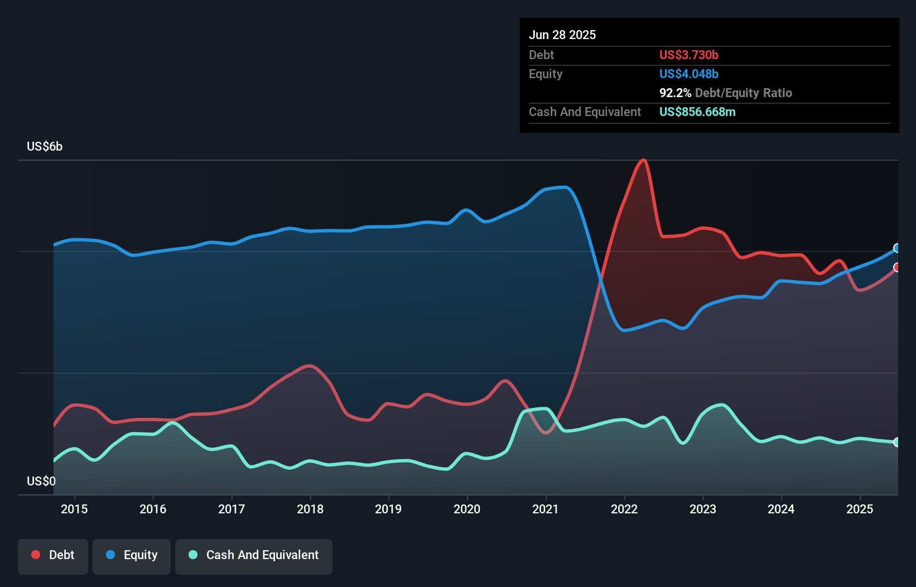Image resolution: width=916 pixels, height=587 pixels.
Task: Click the red Debt legend dot
Action: click(x=35, y=555)
